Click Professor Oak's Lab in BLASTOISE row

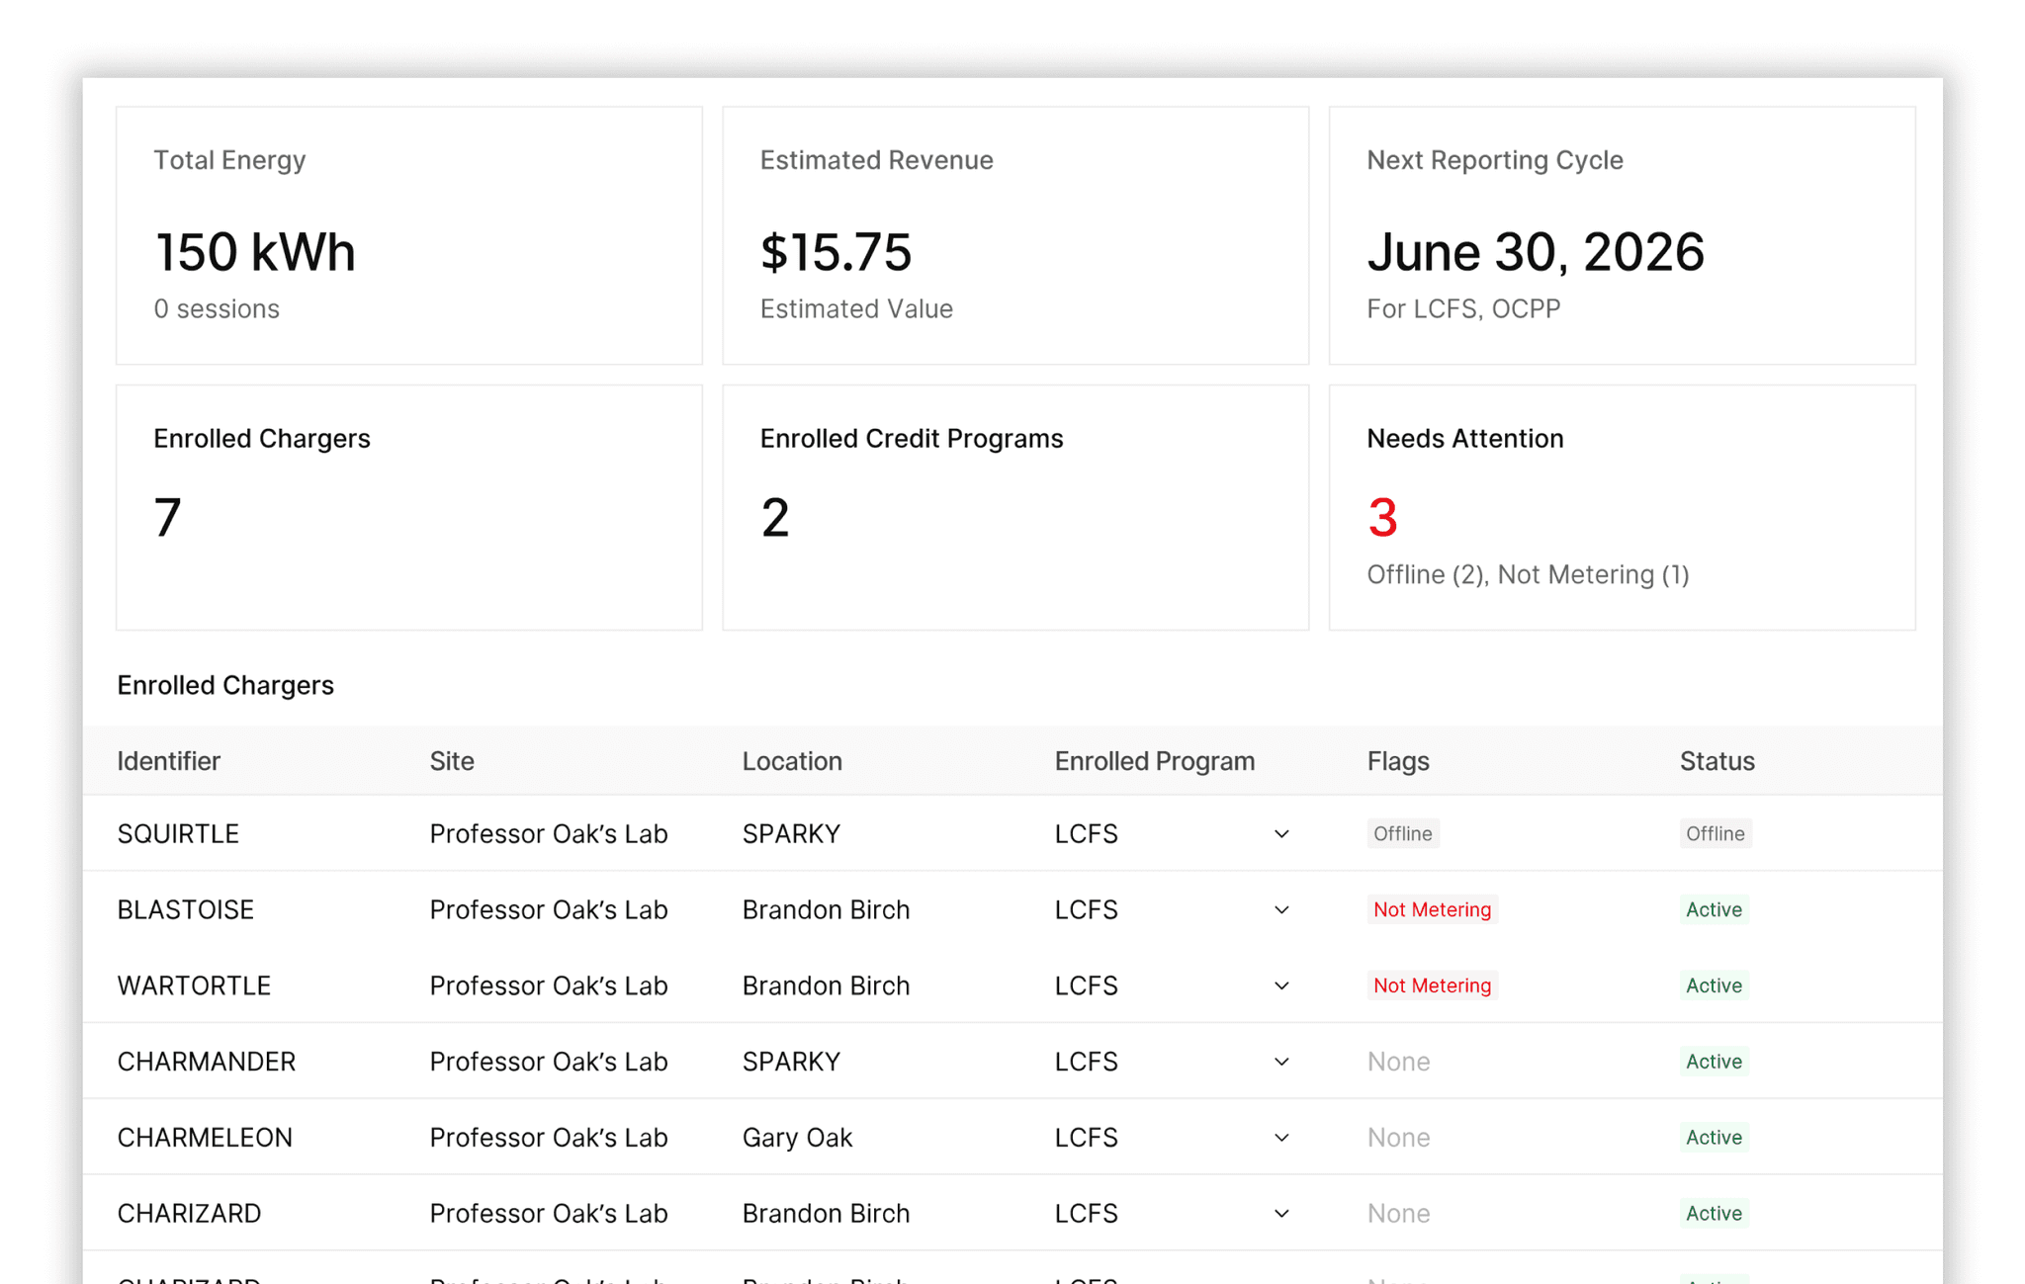click(549, 909)
